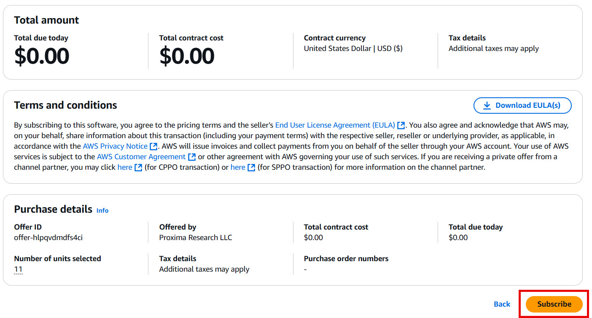Click the underlined units value 11
Viewport: 592px width, 318px height.
tap(18, 269)
